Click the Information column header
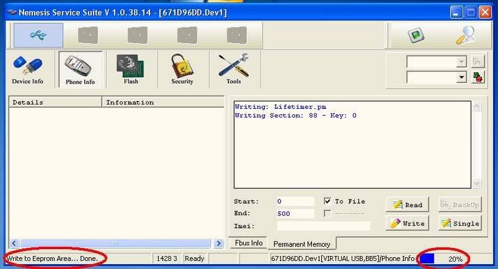 [163, 102]
